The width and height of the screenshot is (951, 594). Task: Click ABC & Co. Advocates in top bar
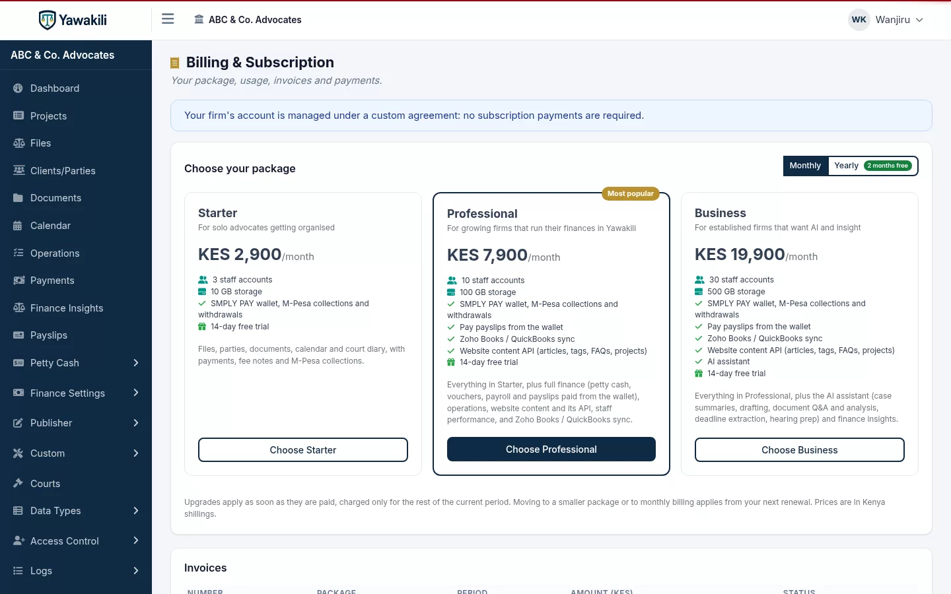pyautogui.click(x=248, y=20)
